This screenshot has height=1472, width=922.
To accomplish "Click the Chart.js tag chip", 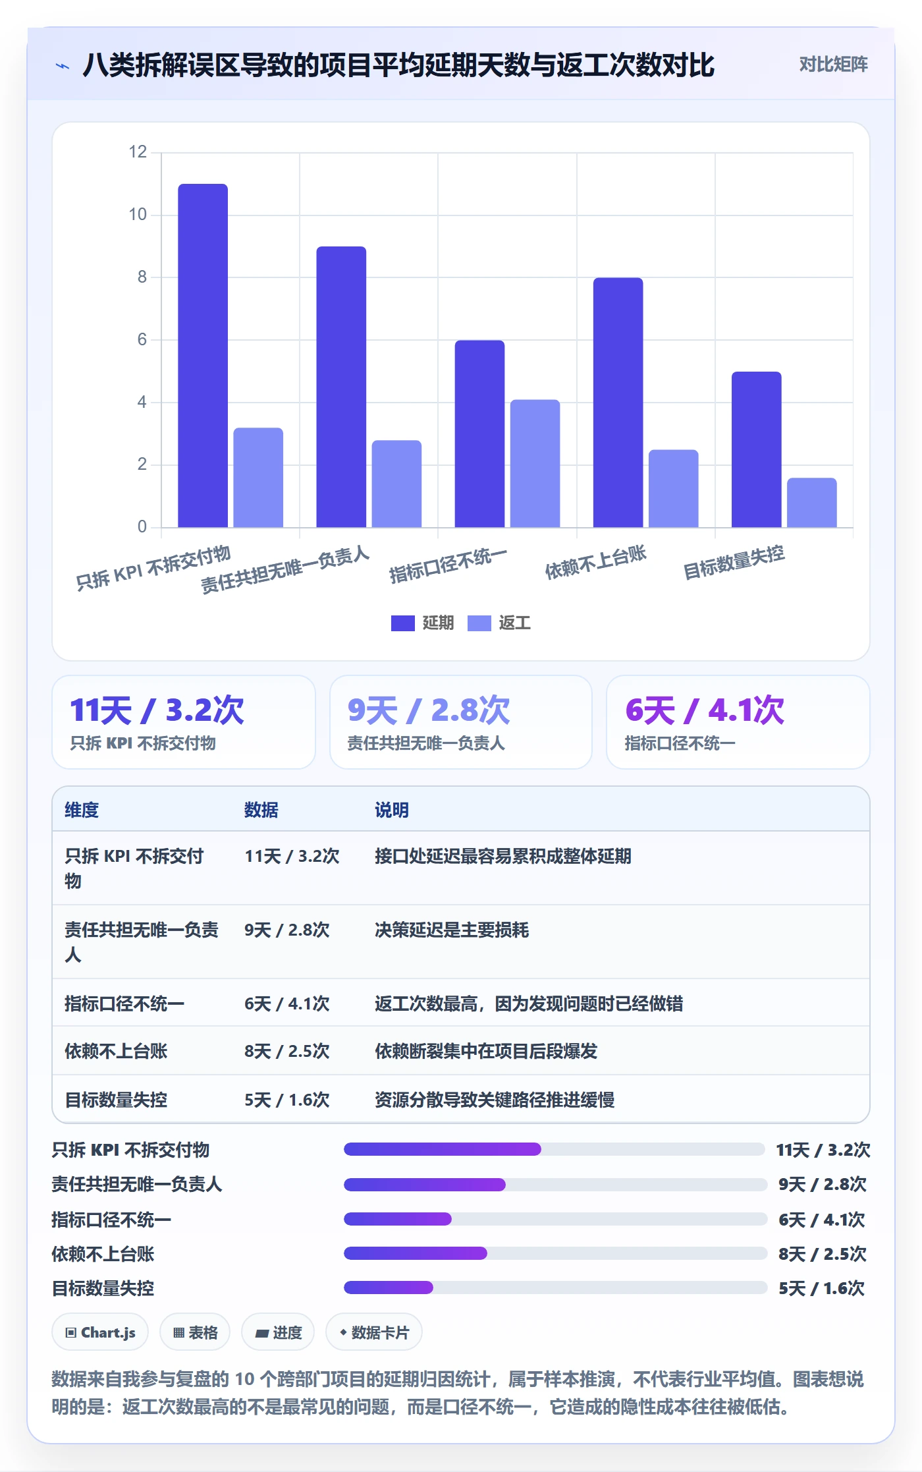I will pos(100,1332).
